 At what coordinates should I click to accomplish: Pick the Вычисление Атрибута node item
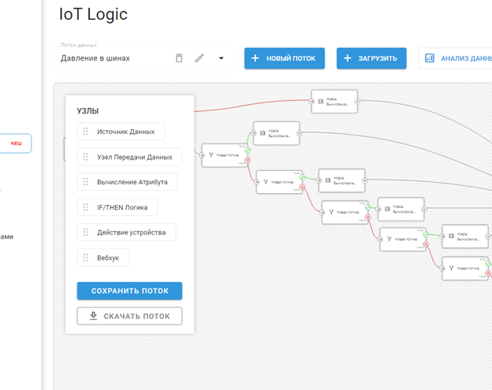131,182
